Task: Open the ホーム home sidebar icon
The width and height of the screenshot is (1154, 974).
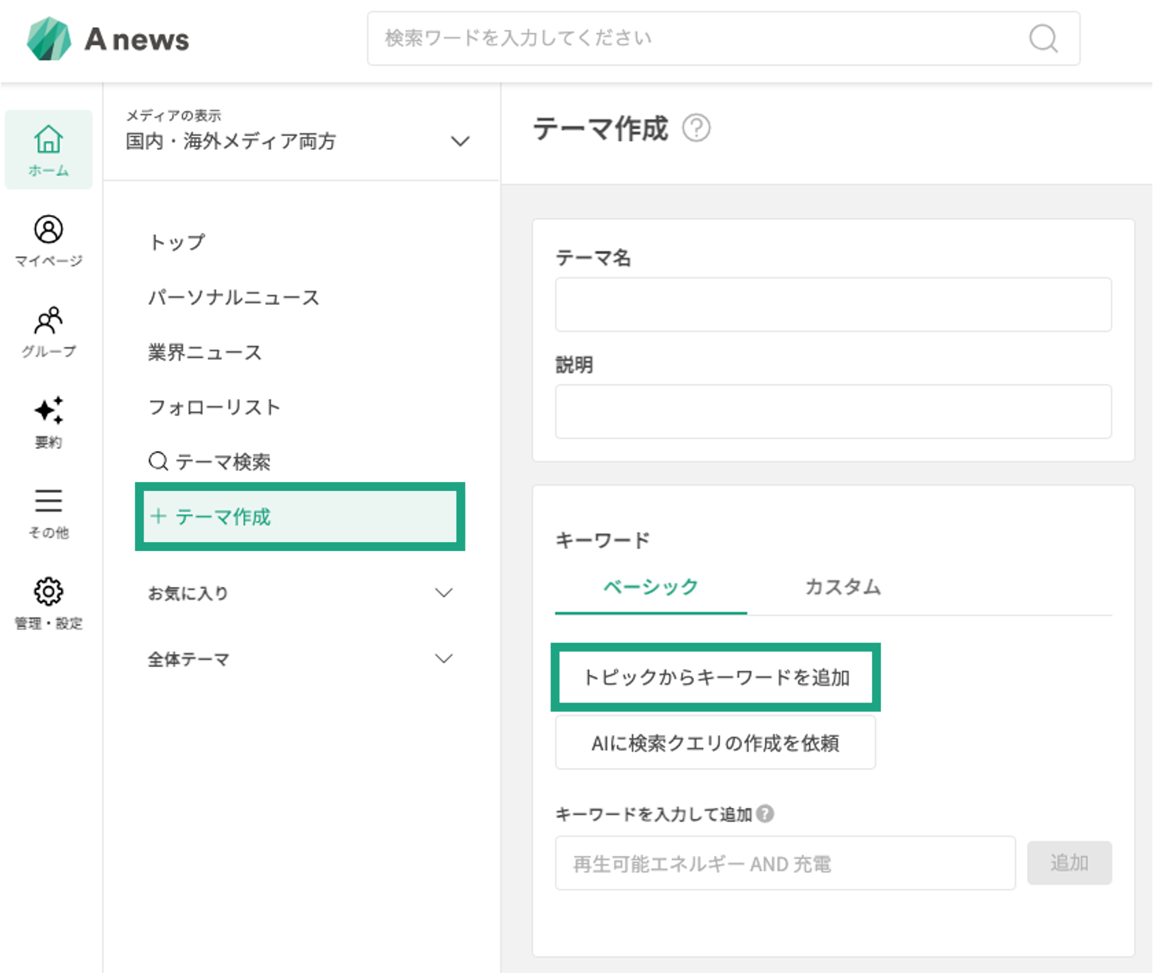Action: click(x=49, y=149)
